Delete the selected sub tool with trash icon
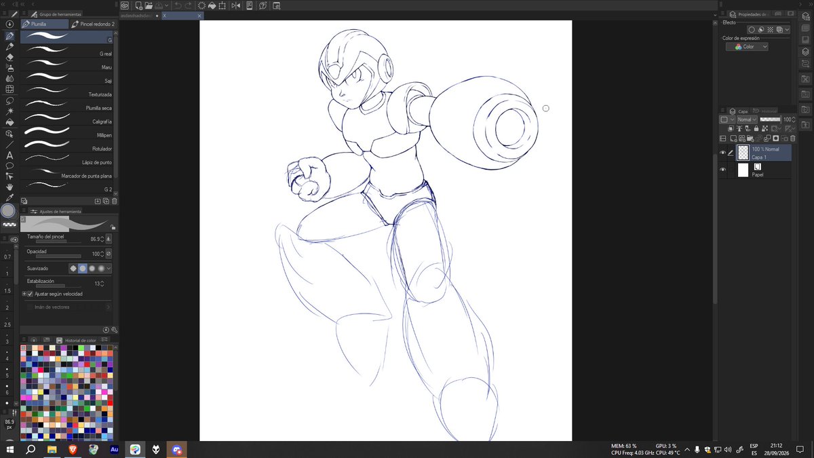 pos(114,201)
